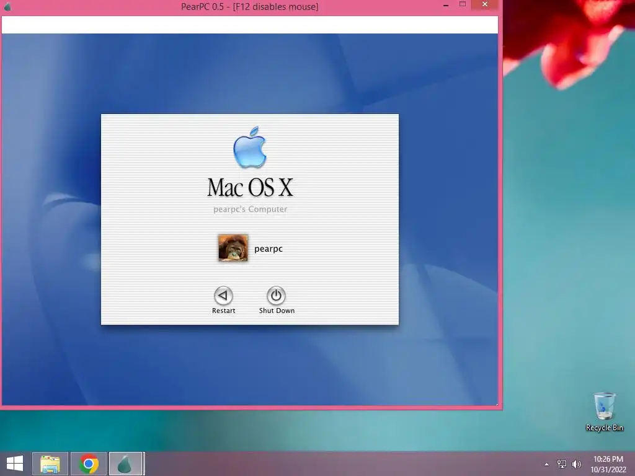Click the Restart arrow icon
The height and width of the screenshot is (476, 635).
(223, 296)
